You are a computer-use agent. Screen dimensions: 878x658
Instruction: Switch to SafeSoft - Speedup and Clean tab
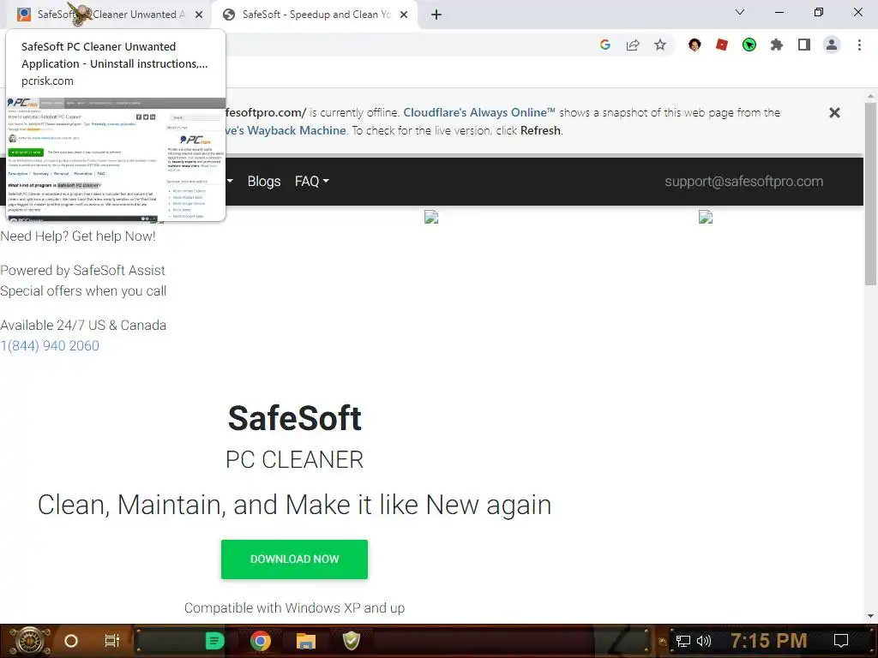(315, 15)
